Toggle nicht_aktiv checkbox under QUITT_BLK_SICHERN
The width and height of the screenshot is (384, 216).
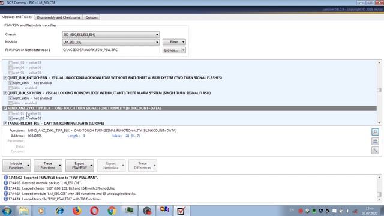tap(11, 98)
